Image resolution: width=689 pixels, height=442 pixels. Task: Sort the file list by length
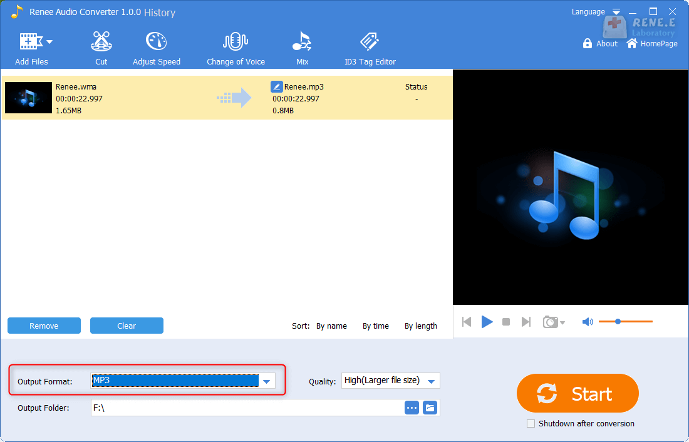pos(420,326)
